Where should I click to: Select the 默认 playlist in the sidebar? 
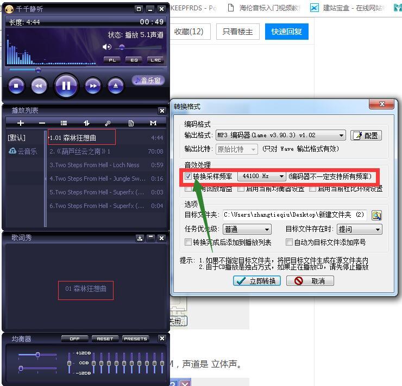point(16,138)
